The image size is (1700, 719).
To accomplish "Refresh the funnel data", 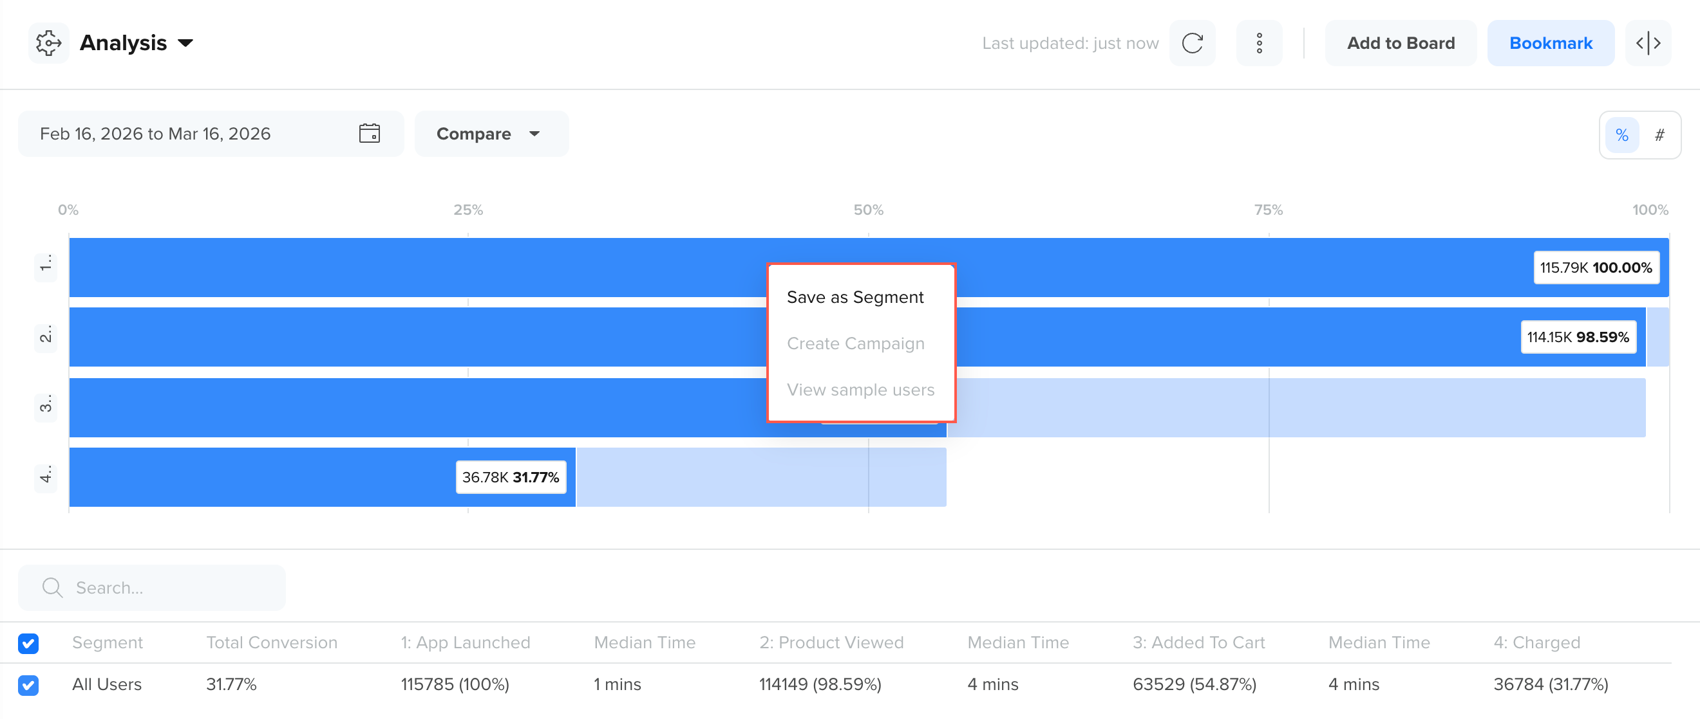I will click(1192, 43).
